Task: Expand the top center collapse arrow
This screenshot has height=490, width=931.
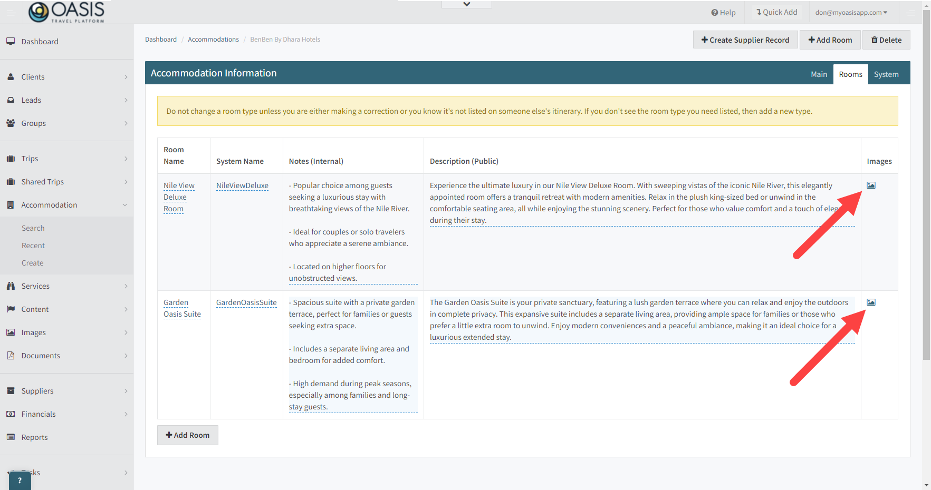Action: click(466, 4)
